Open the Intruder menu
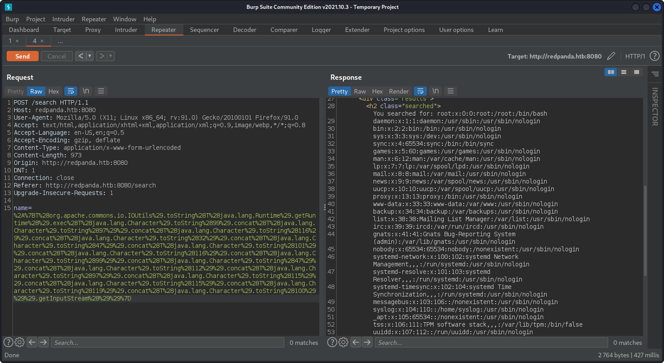 (64, 19)
